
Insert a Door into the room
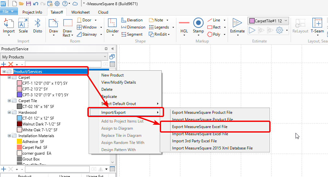(84, 20)
